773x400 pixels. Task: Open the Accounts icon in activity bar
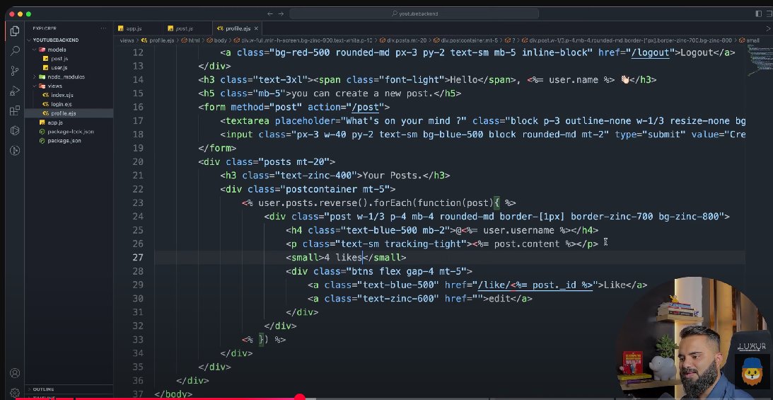point(15,373)
